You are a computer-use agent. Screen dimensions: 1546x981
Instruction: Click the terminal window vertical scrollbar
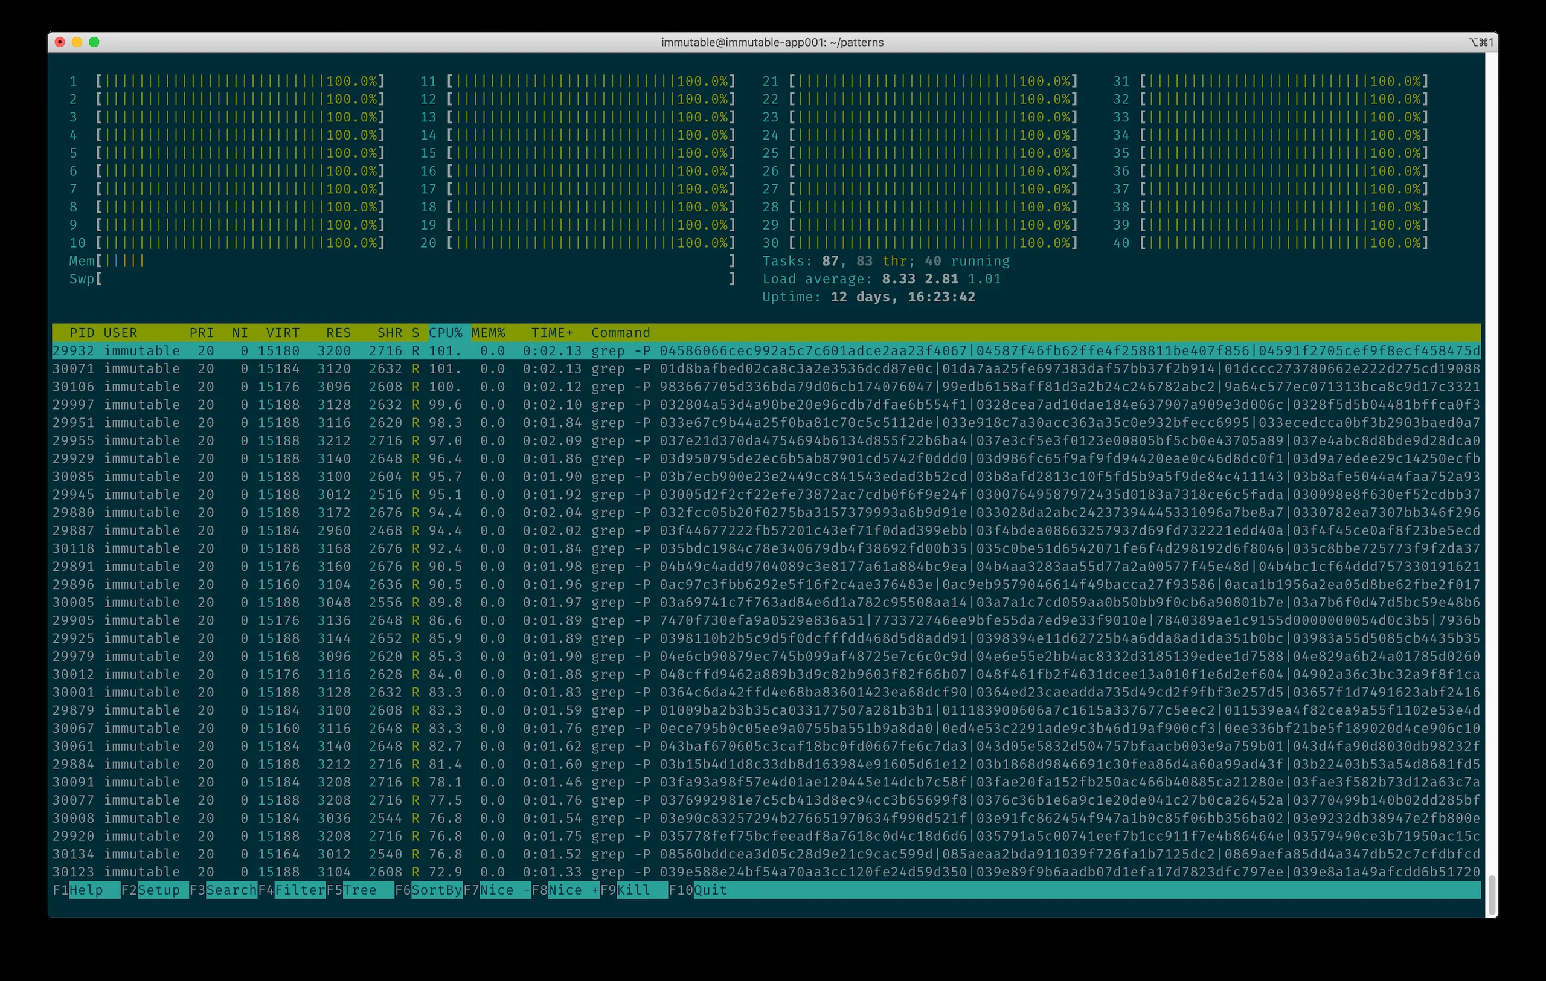tap(1492, 896)
